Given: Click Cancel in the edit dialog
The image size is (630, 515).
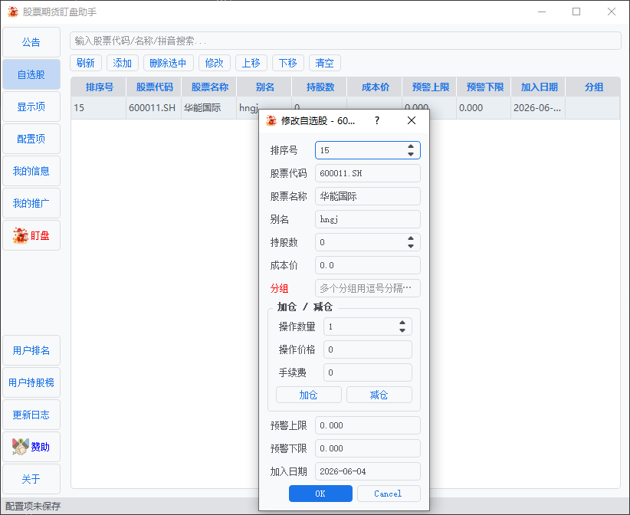Looking at the screenshot, I should [388, 494].
